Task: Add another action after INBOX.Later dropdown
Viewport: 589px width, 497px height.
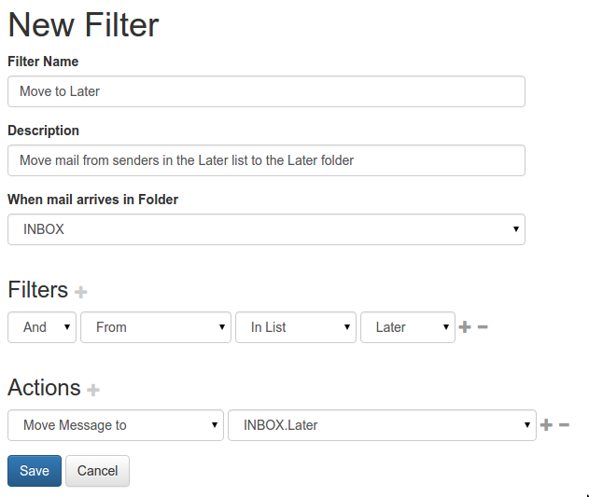Action: (546, 425)
